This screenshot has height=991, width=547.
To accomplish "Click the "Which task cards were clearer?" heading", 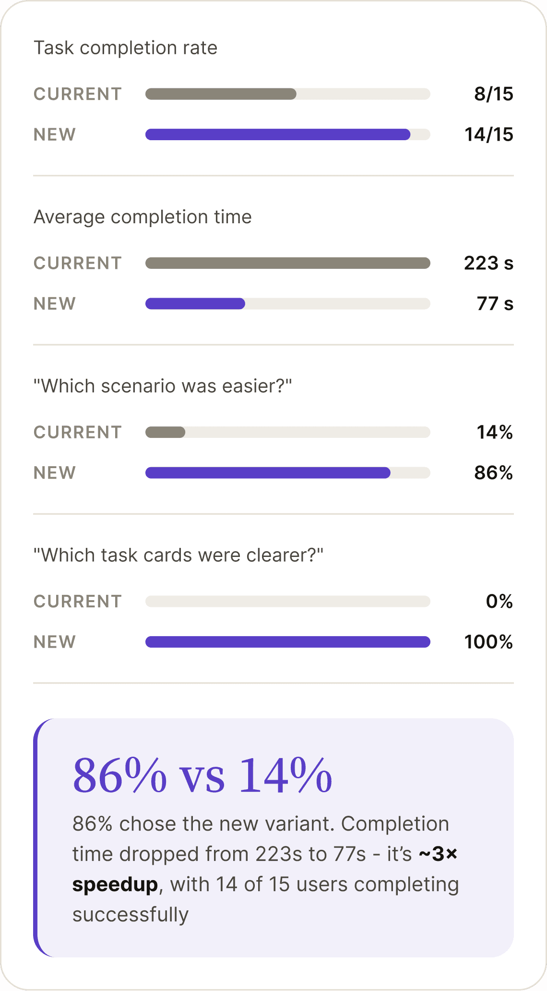I will pyautogui.click(x=178, y=555).
